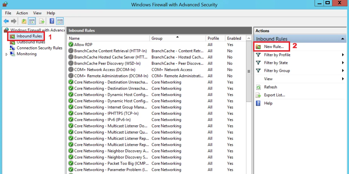The image size is (349, 174).
Task: Open Connection Security Rules node
Action: click(39, 48)
